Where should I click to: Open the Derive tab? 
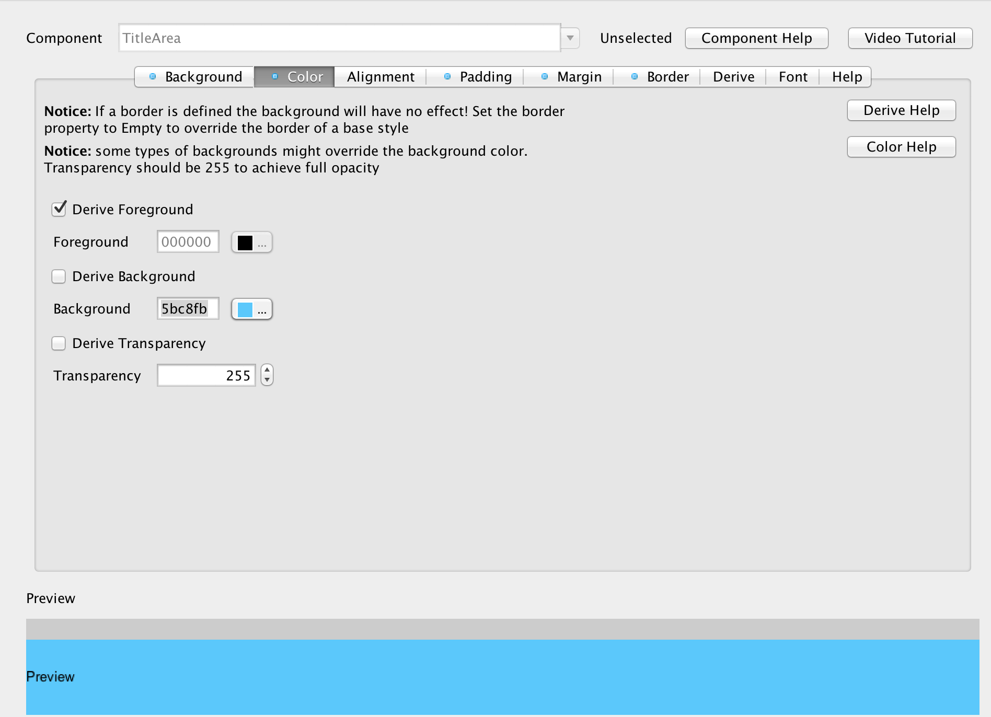733,76
